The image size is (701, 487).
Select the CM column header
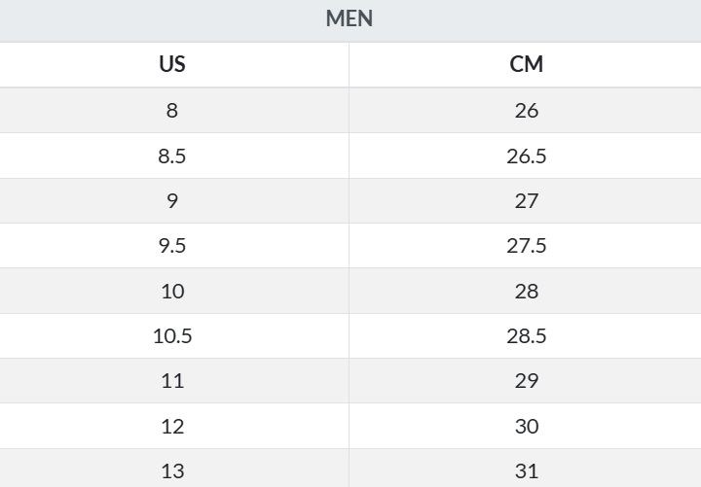click(x=526, y=64)
